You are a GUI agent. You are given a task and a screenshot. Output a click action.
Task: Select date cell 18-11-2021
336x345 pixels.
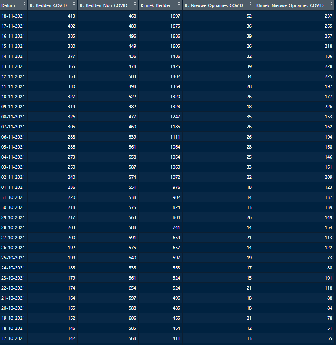coord(13,16)
